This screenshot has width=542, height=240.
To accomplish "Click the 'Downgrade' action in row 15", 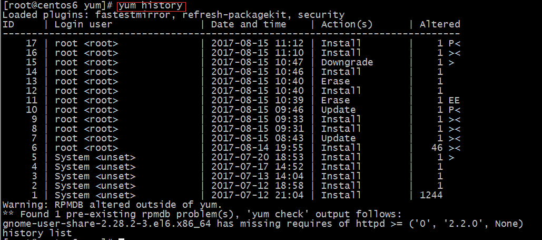I will pos(347,62).
